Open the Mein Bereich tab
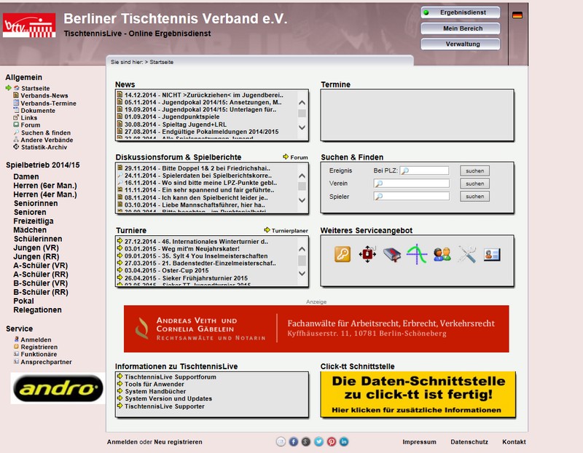The height and width of the screenshot is (453, 583). pyautogui.click(x=461, y=28)
